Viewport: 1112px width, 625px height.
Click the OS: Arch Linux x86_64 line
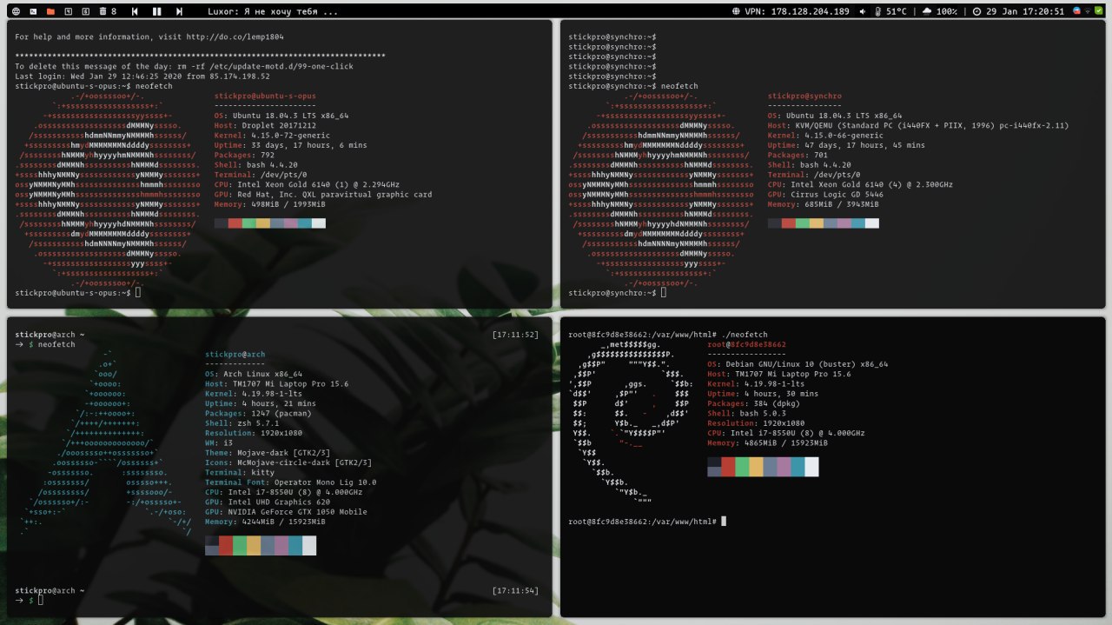coord(254,374)
